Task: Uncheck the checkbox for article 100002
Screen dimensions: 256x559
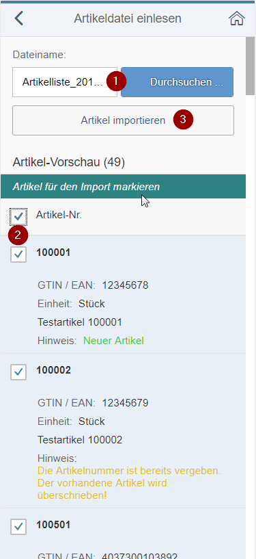Action: pos(18,372)
